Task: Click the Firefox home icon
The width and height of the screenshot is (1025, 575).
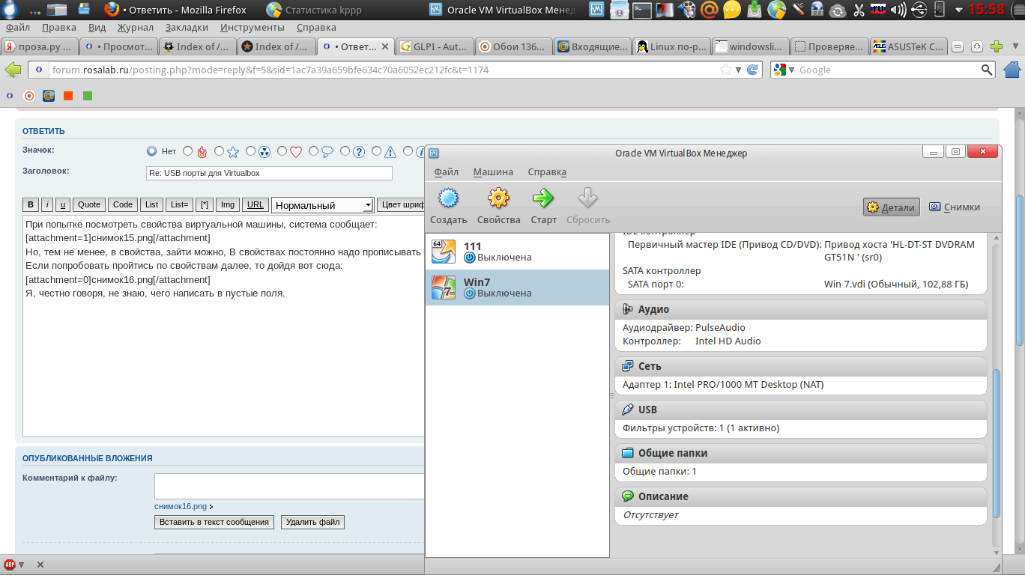Action: coord(1012,70)
